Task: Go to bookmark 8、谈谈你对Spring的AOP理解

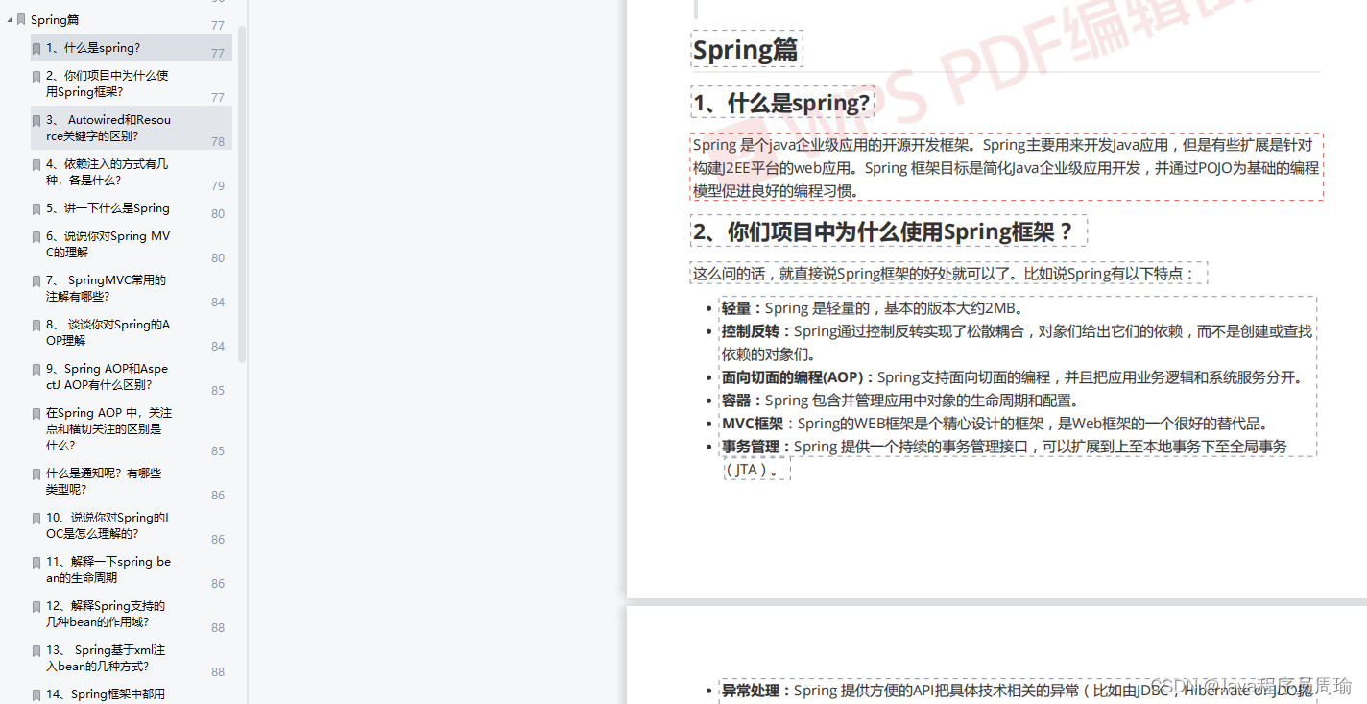Action: 108,332
